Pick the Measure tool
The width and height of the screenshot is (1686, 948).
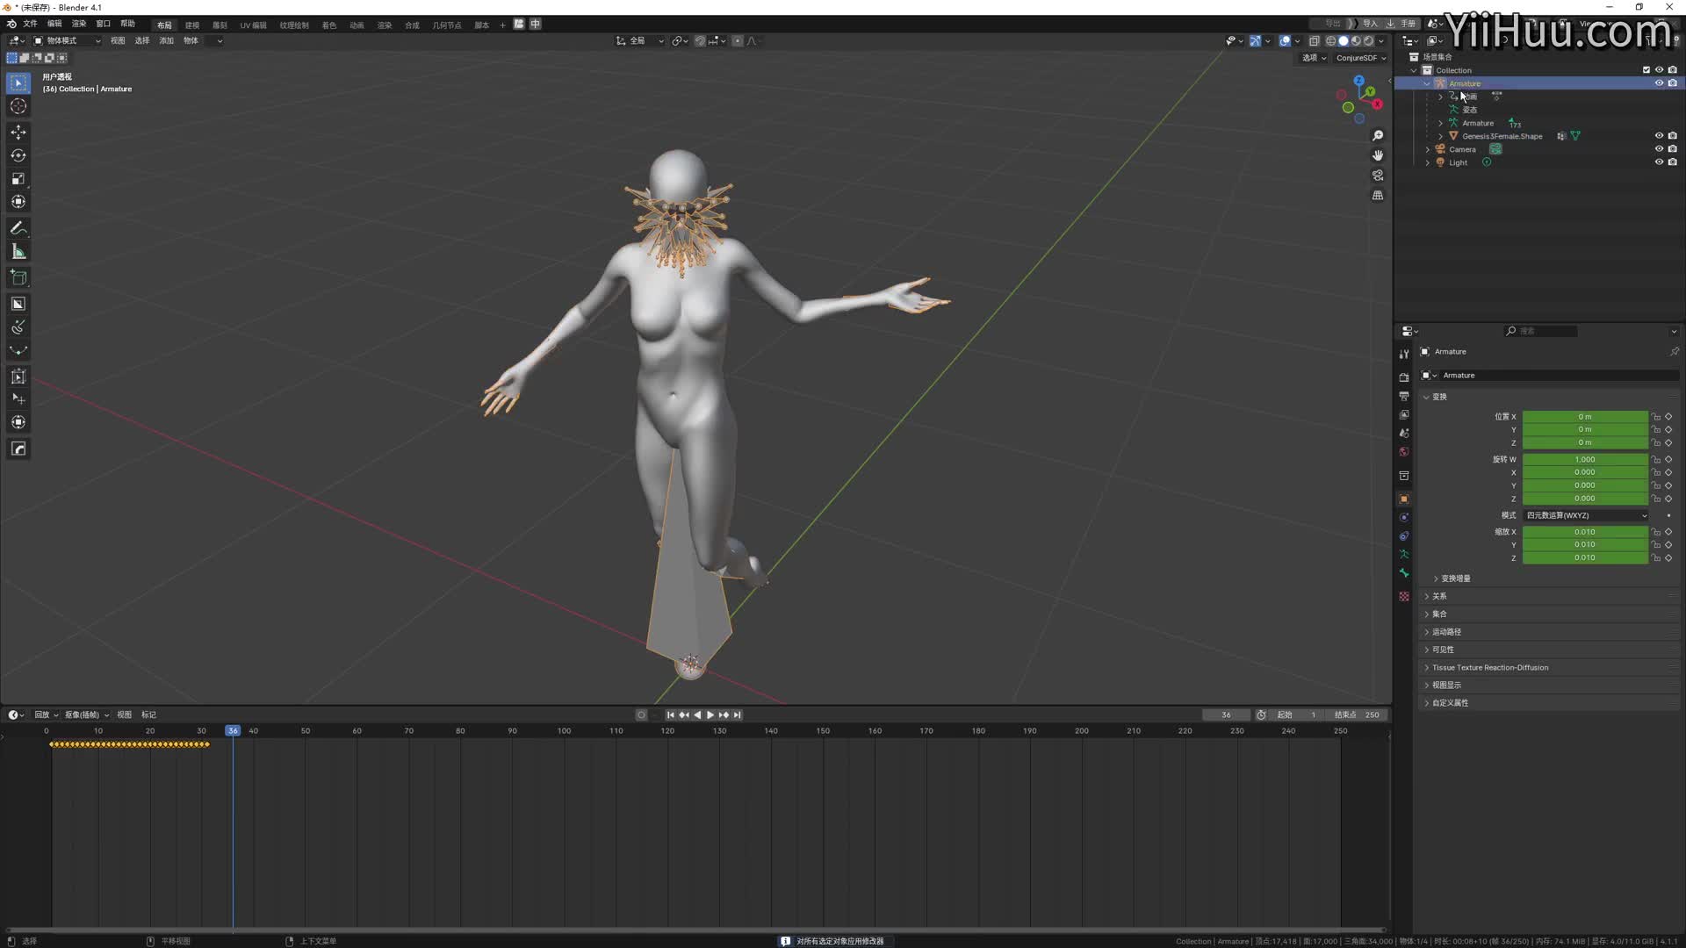[18, 251]
